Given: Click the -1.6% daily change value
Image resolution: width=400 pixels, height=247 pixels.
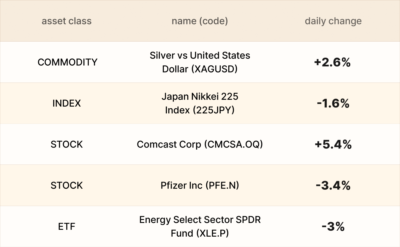Looking at the screenshot, I should coord(333,103).
